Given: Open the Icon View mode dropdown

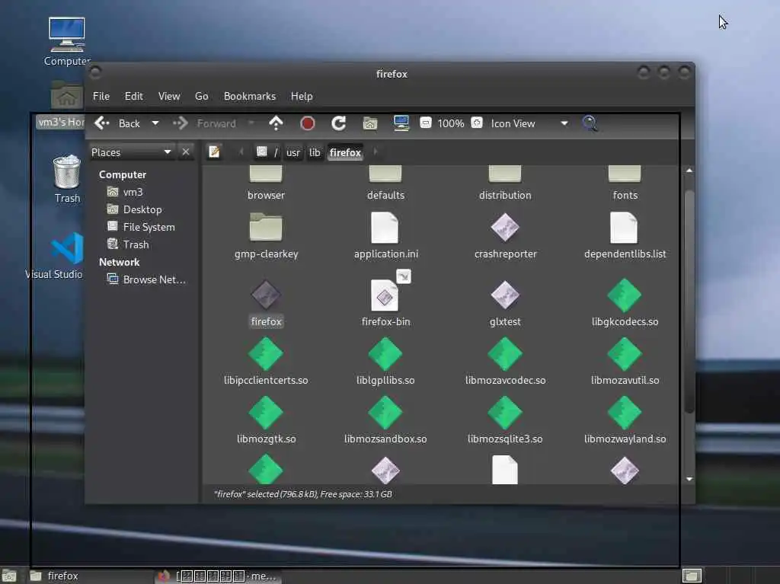Looking at the screenshot, I should coord(529,123).
